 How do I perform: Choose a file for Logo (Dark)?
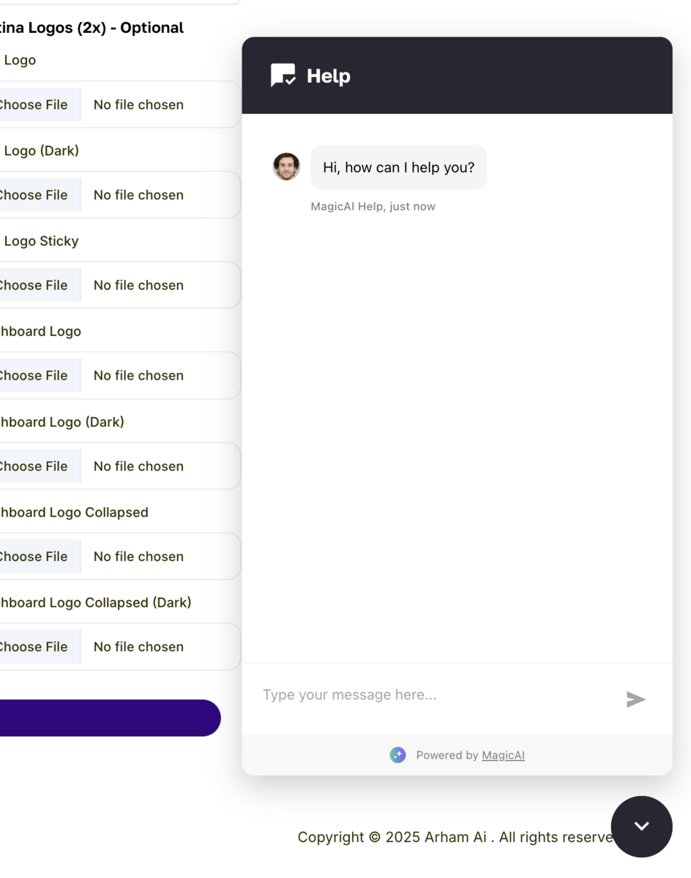[x=34, y=195]
